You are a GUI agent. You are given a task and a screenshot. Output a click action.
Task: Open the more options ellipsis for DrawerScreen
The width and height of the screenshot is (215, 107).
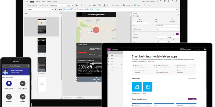click(58, 54)
